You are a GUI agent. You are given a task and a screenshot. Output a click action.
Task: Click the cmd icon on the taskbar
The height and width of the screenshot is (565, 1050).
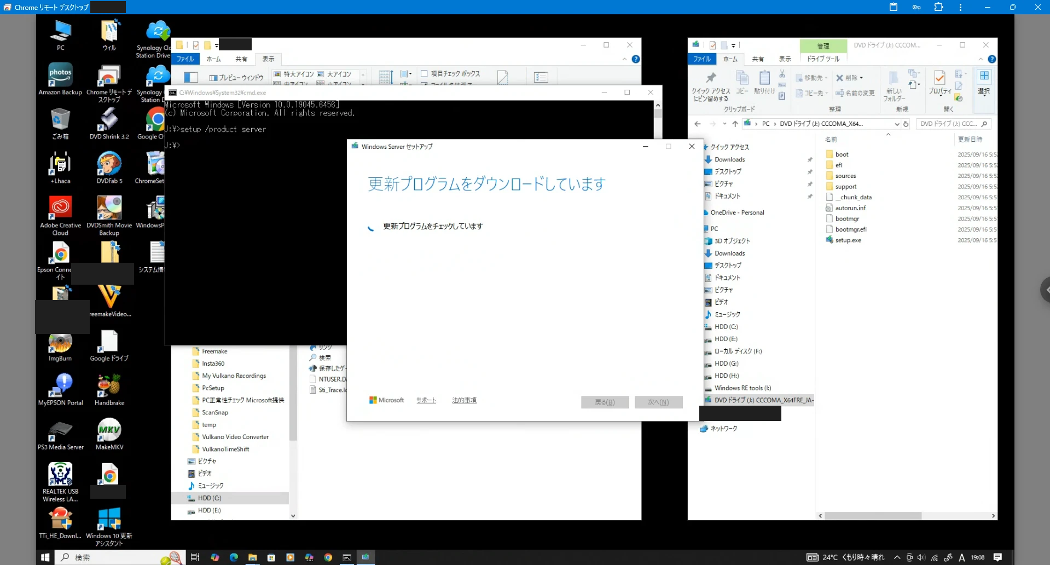coord(347,557)
